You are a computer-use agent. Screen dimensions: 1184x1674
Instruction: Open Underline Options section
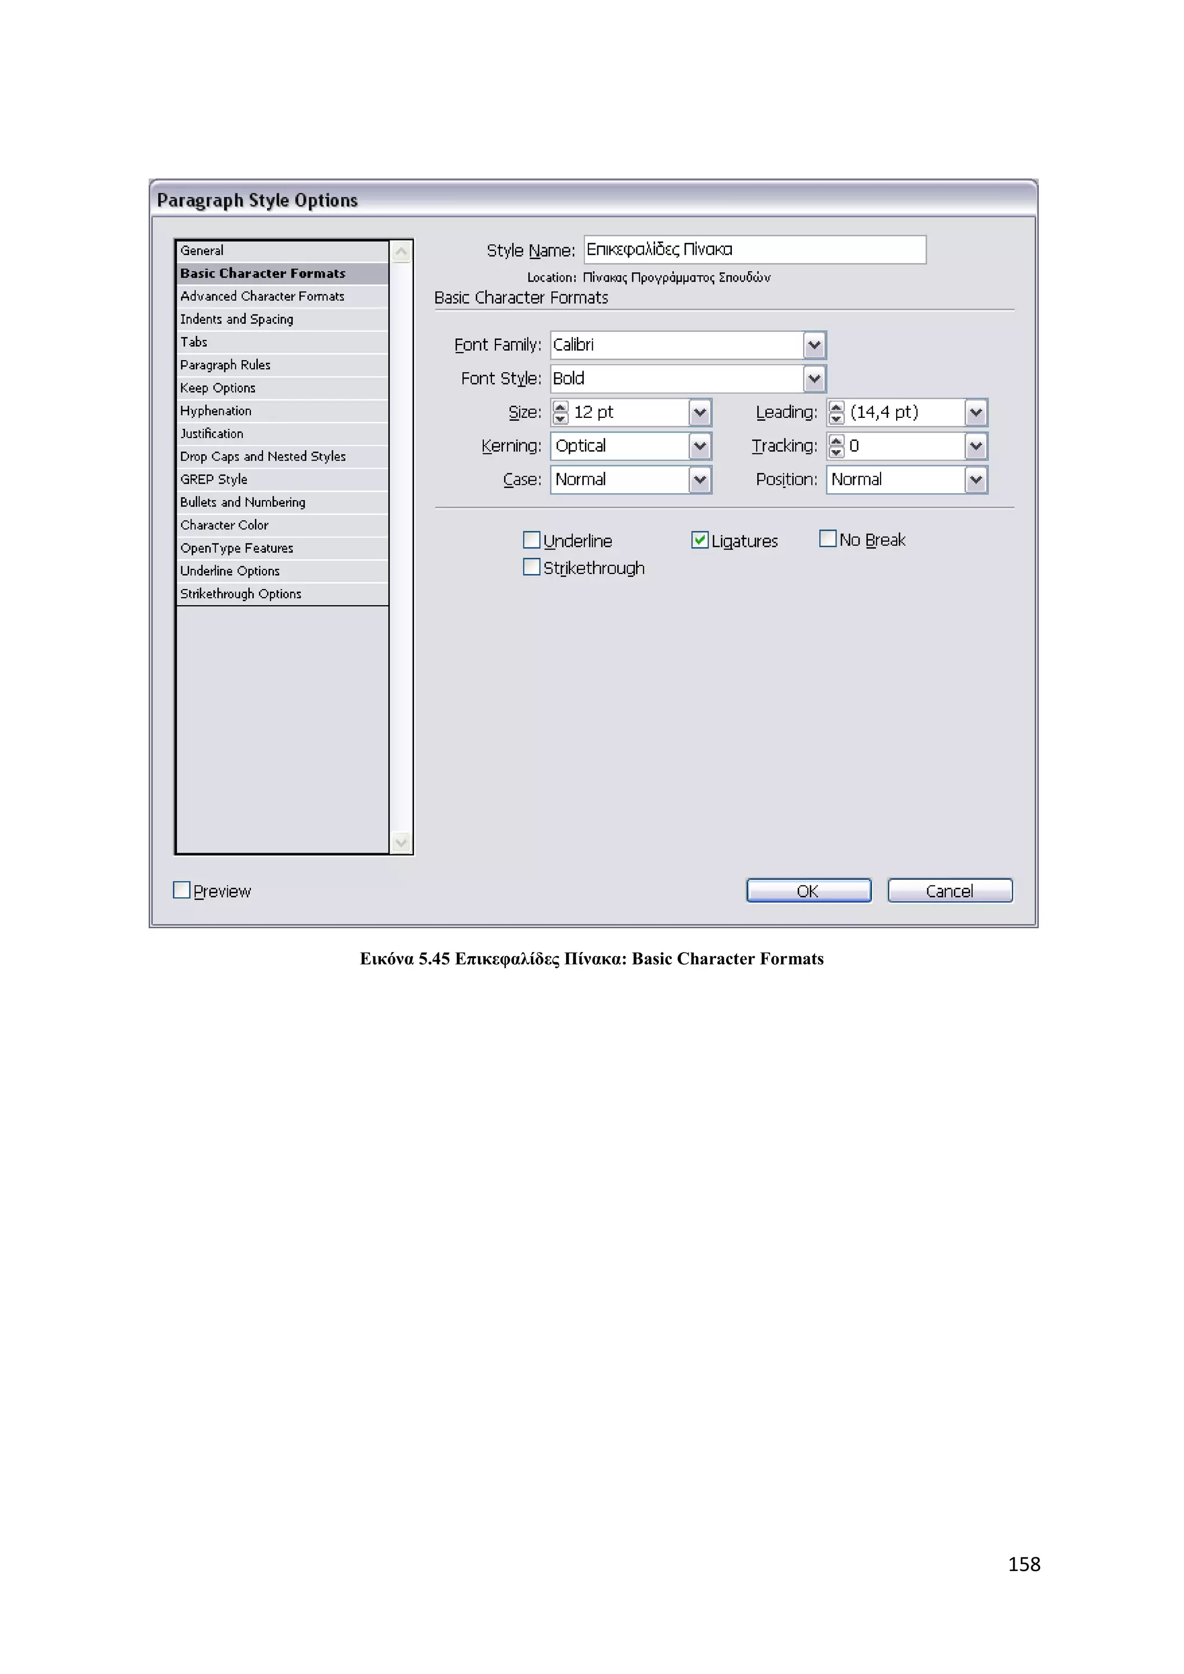click(282, 571)
